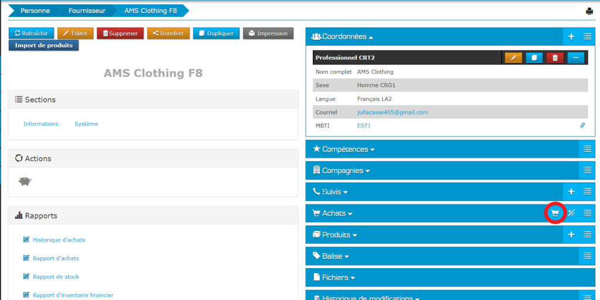Viewport: 600px width, 300px height.
Task: Click the magic wand icon in Achats
Action: point(571,213)
